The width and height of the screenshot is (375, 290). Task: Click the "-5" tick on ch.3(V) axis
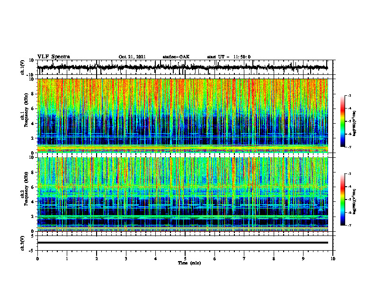tap(32, 251)
